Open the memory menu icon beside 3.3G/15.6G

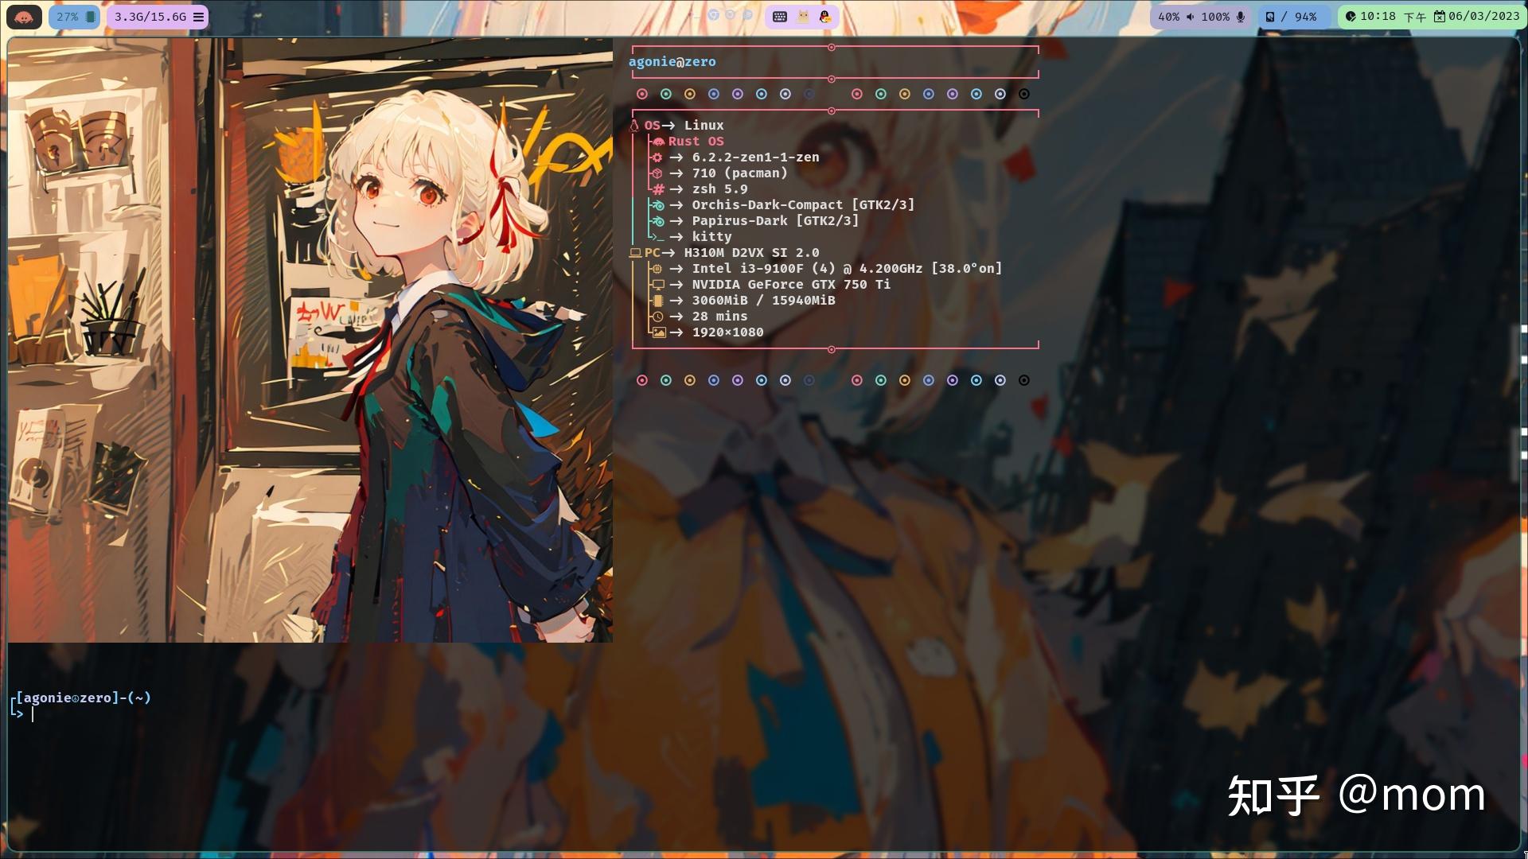198,17
